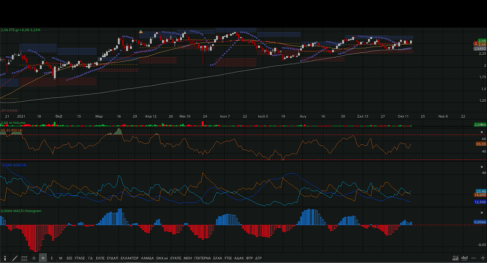Click the info icon in bottom toolbar
This screenshot has width=487, height=263.
coord(5,258)
